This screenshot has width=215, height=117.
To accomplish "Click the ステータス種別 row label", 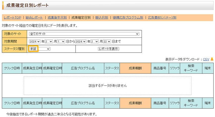I will tap(14, 49).
